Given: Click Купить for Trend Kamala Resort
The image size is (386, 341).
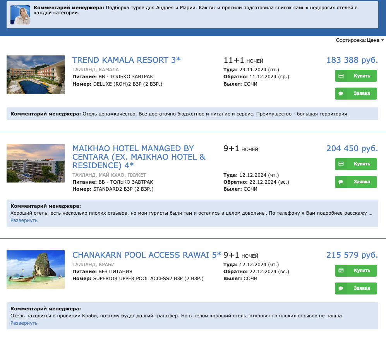Looking at the screenshot, I should [x=356, y=76].
